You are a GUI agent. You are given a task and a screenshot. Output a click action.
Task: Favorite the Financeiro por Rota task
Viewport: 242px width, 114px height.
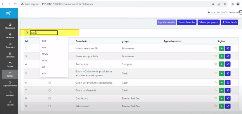pyautogui.click(x=216, y=56)
